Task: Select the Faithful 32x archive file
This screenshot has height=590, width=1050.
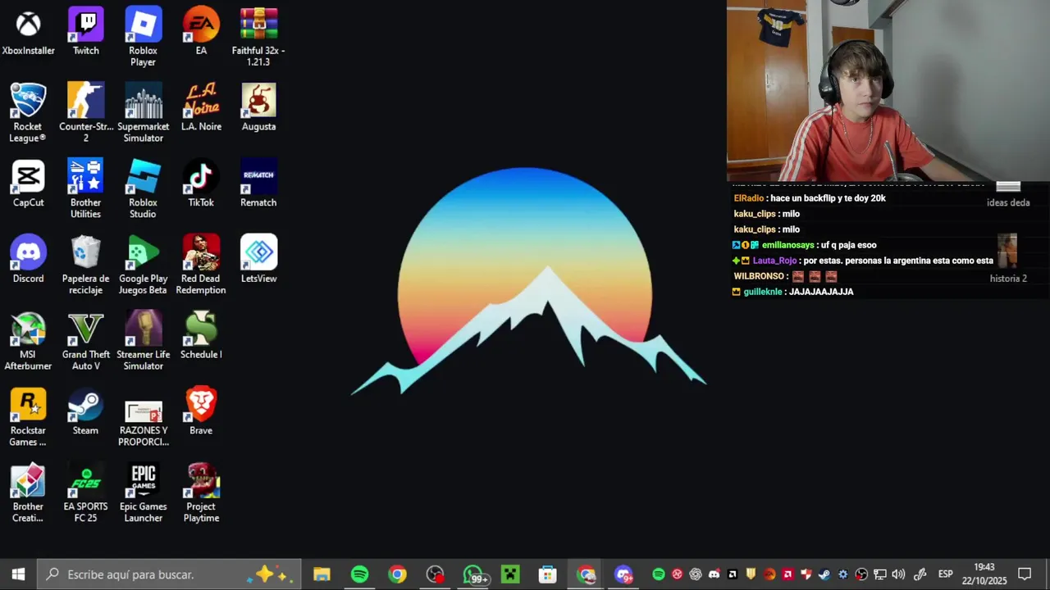Action: point(258,37)
